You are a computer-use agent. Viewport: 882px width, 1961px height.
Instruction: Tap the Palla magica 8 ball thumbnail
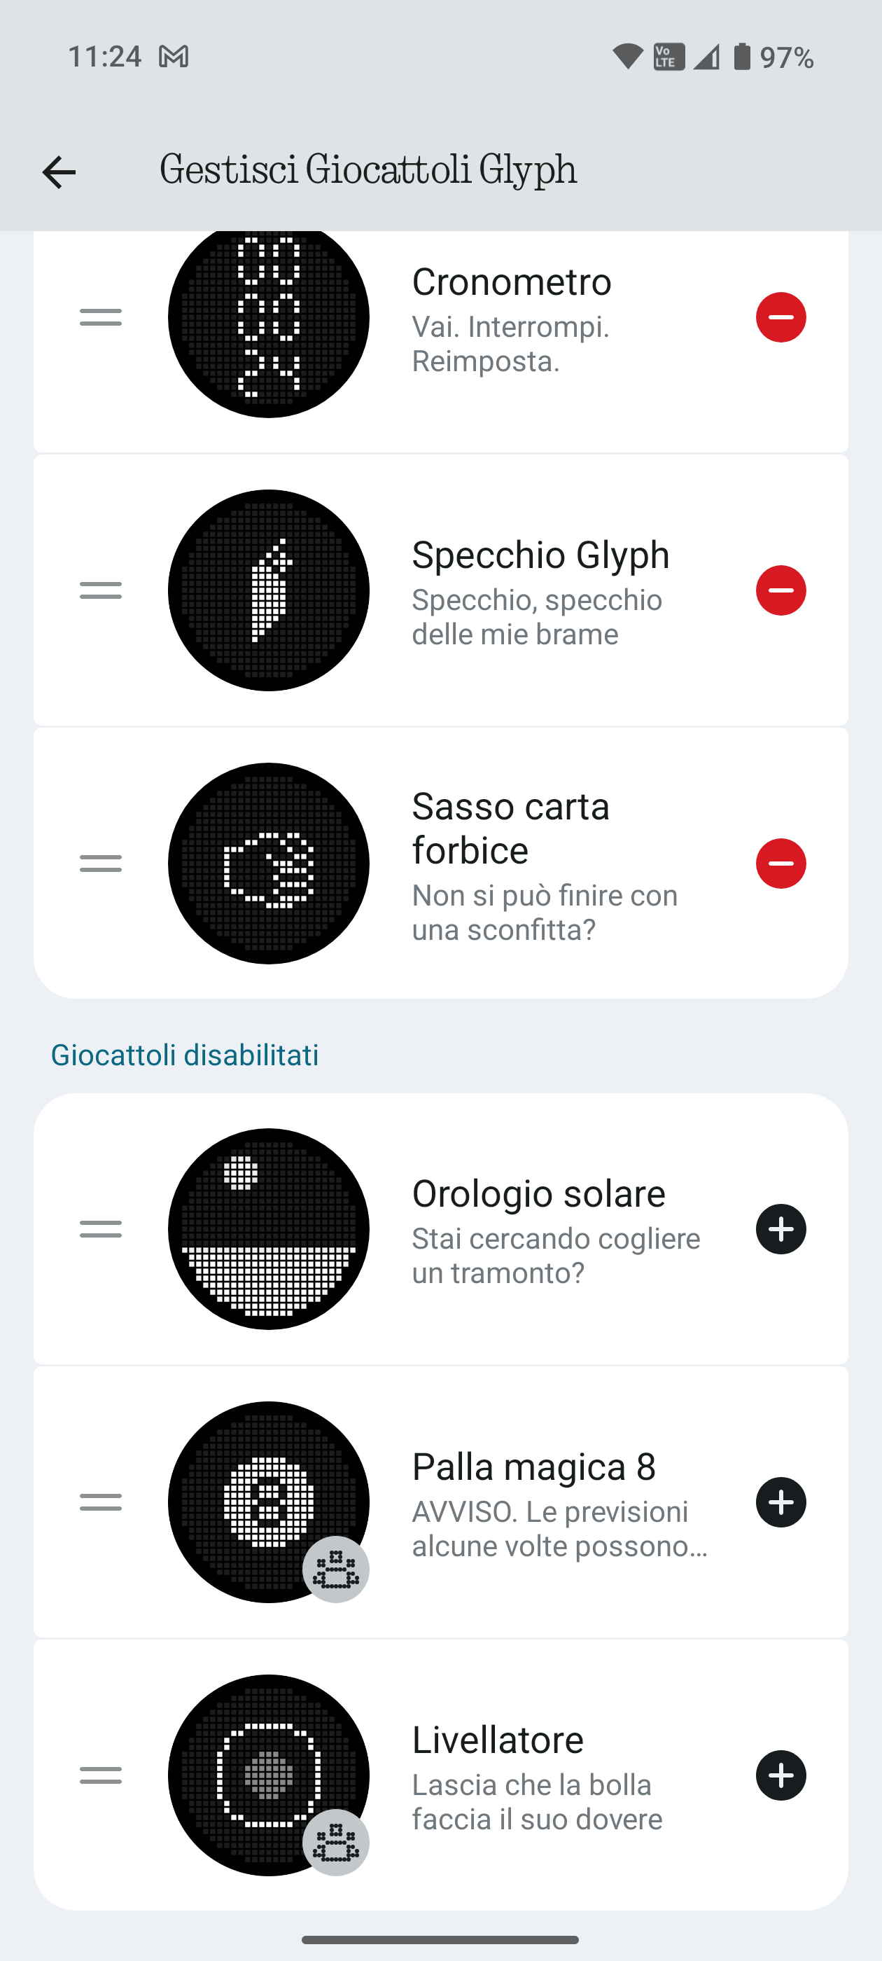point(269,1502)
